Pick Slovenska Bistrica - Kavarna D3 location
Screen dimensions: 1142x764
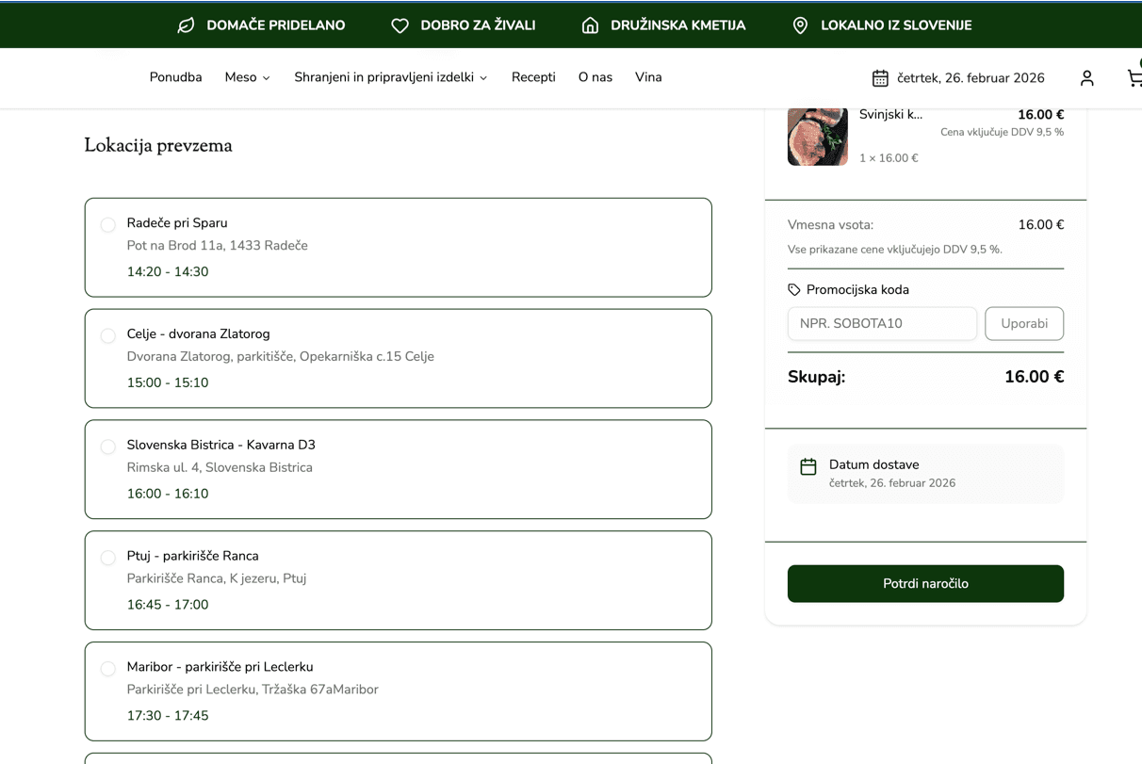click(108, 447)
